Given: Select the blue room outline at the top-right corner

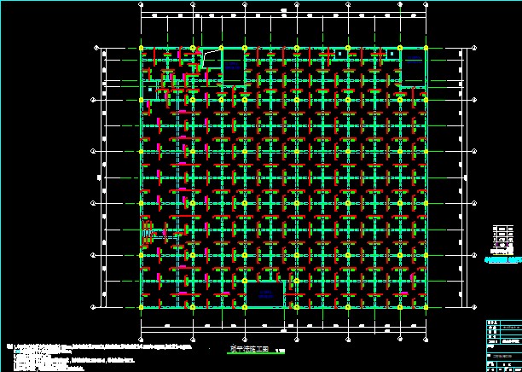Looking at the screenshot, I should (x=413, y=60).
